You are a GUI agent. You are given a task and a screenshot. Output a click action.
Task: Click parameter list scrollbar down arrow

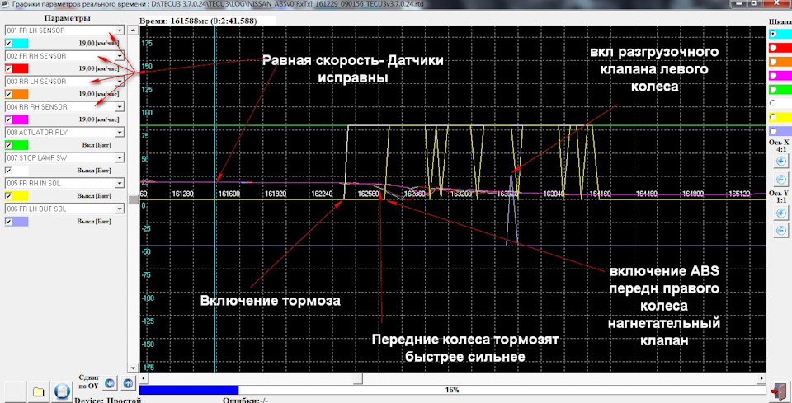(133, 368)
